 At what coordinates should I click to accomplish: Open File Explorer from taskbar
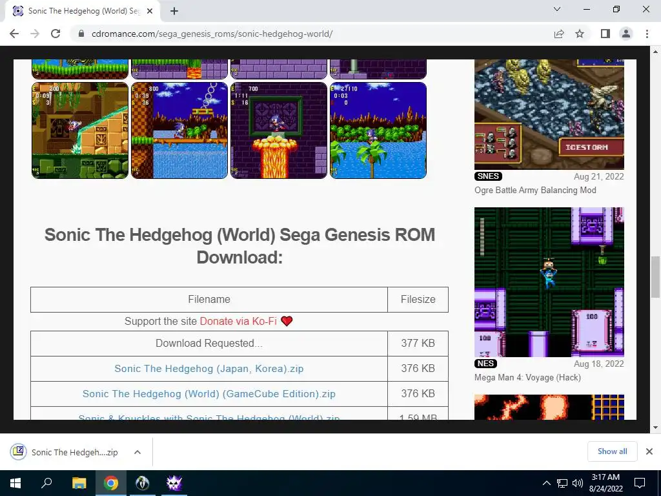point(79,483)
